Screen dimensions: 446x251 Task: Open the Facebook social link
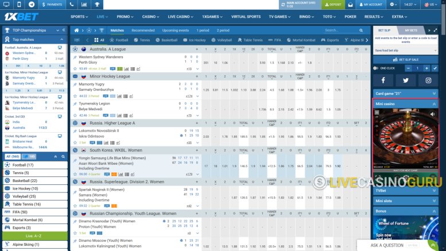(x=383, y=80)
